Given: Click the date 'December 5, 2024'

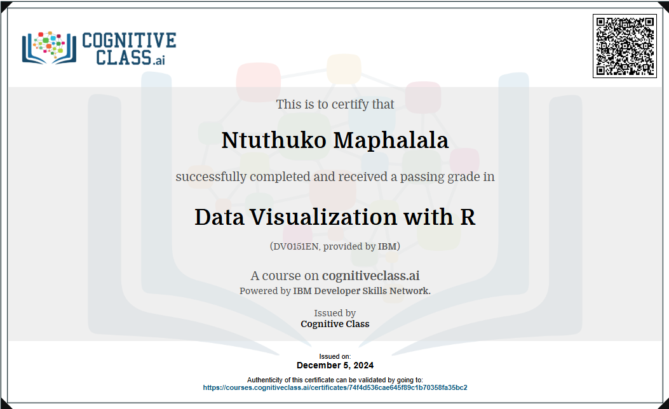Looking at the screenshot, I should 335,366.
